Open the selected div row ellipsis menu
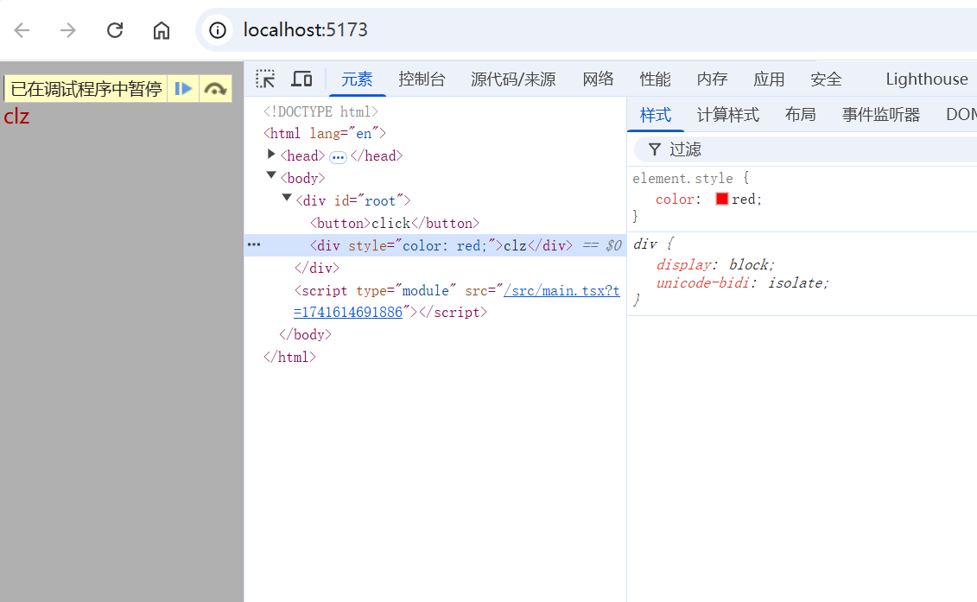Image resolution: width=977 pixels, height=602 pixels. point(254,244)
